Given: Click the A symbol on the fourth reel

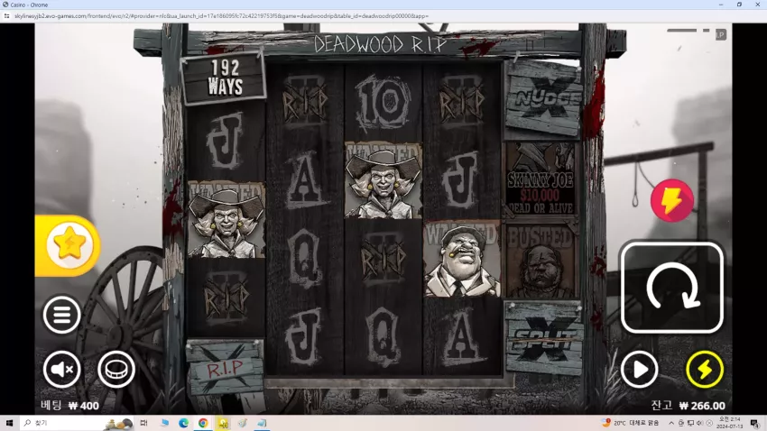Looking at the screenshot, I should pos(461,336).
